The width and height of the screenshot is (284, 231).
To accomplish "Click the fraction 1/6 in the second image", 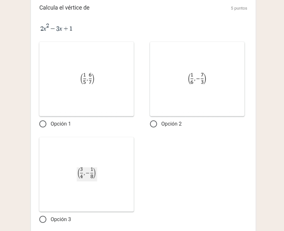I will point(192,79).
